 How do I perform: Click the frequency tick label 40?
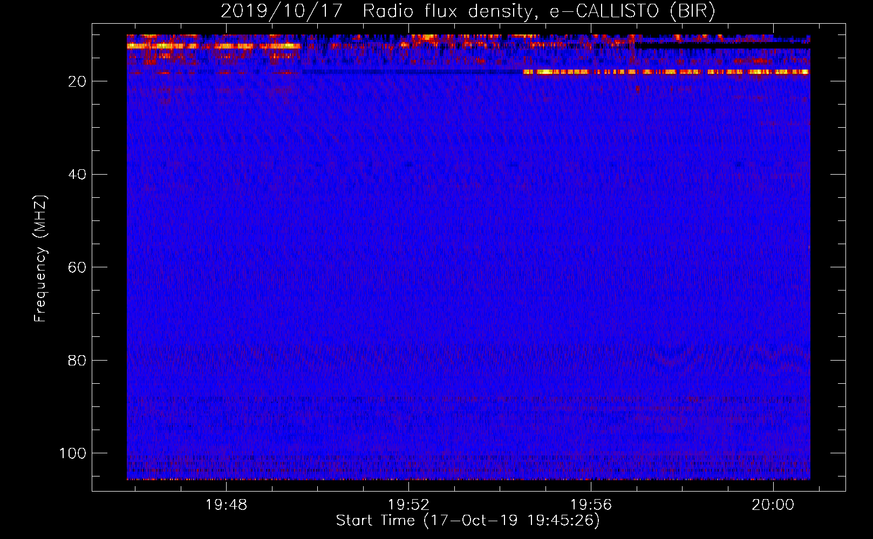tap(77, 175)
